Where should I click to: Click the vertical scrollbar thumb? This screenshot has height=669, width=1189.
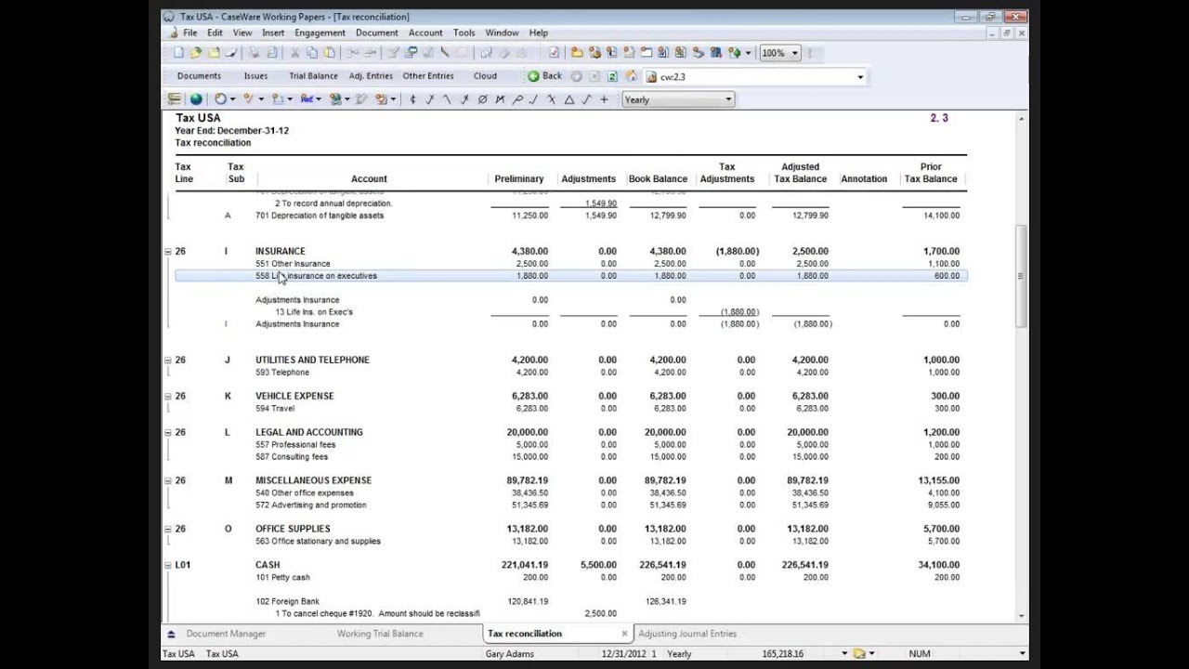click(1021, 275)
